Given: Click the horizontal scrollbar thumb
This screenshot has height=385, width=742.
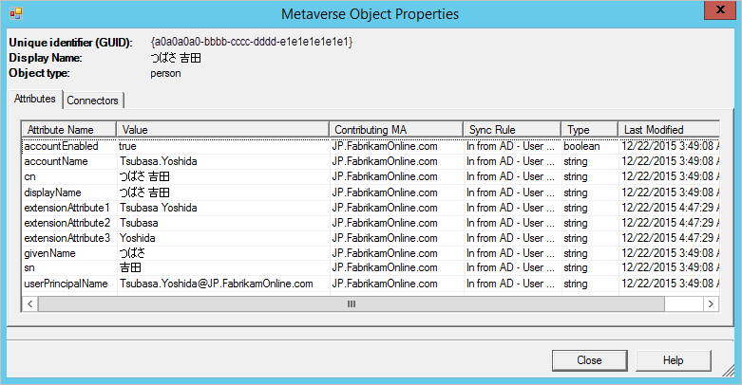Looking at the screenshot, I should [352, 303].
